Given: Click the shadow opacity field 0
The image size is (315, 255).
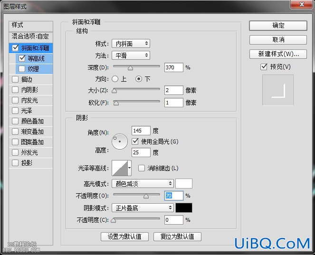Looking at the screenshot, I should (x=174, y=220).
